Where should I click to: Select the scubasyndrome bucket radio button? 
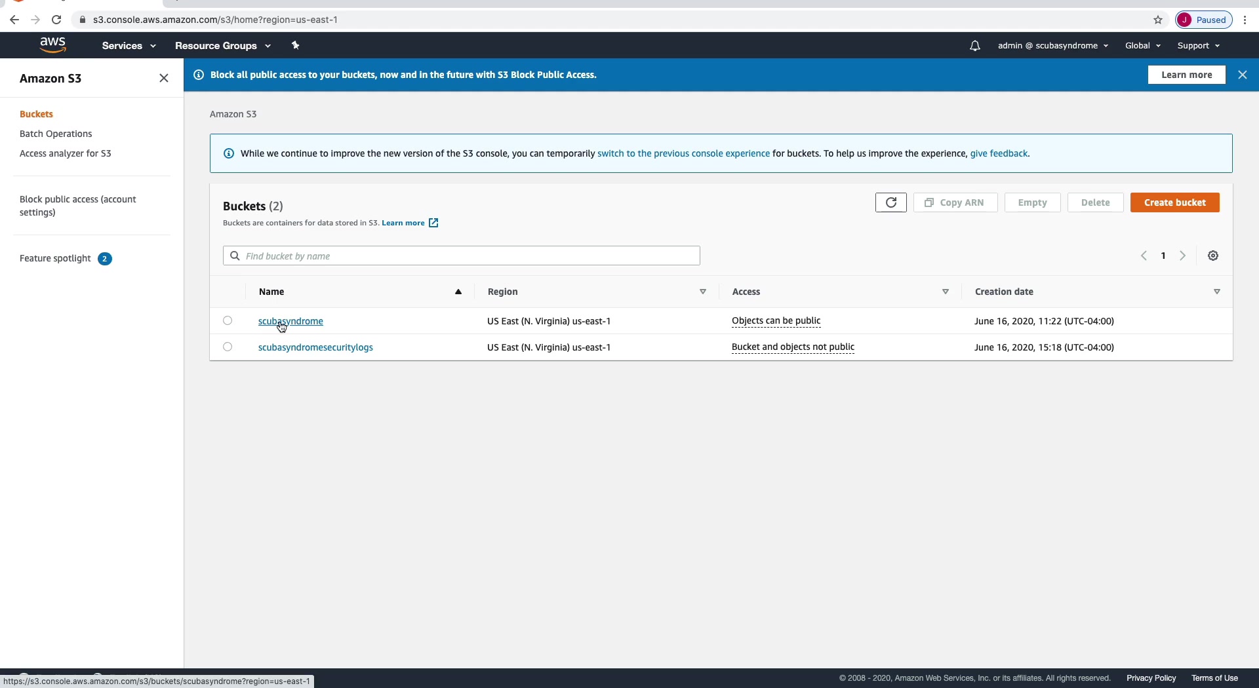228,320
